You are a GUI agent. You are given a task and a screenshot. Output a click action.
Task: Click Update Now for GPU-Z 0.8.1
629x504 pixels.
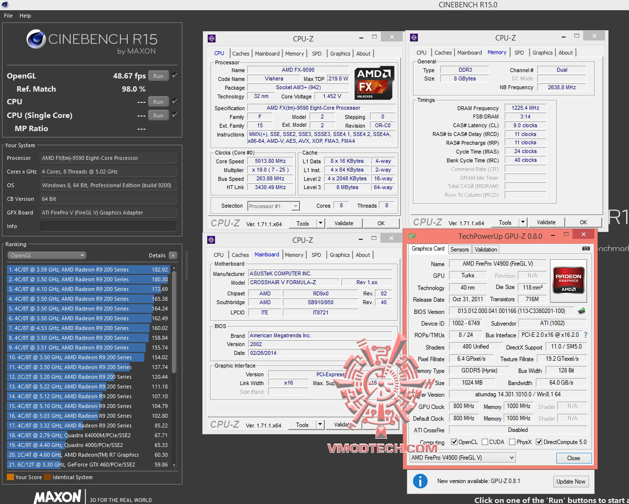pyautogui.click(x=571, y=482)
